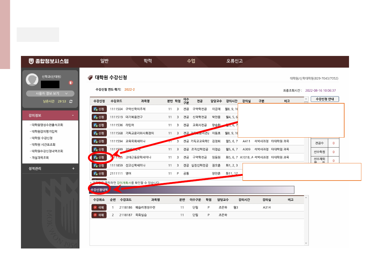The width and height of the screenshot is (371, 278).
Task: Click 신청 for course 마가복음연구
Action: click(x=99, y=117)
